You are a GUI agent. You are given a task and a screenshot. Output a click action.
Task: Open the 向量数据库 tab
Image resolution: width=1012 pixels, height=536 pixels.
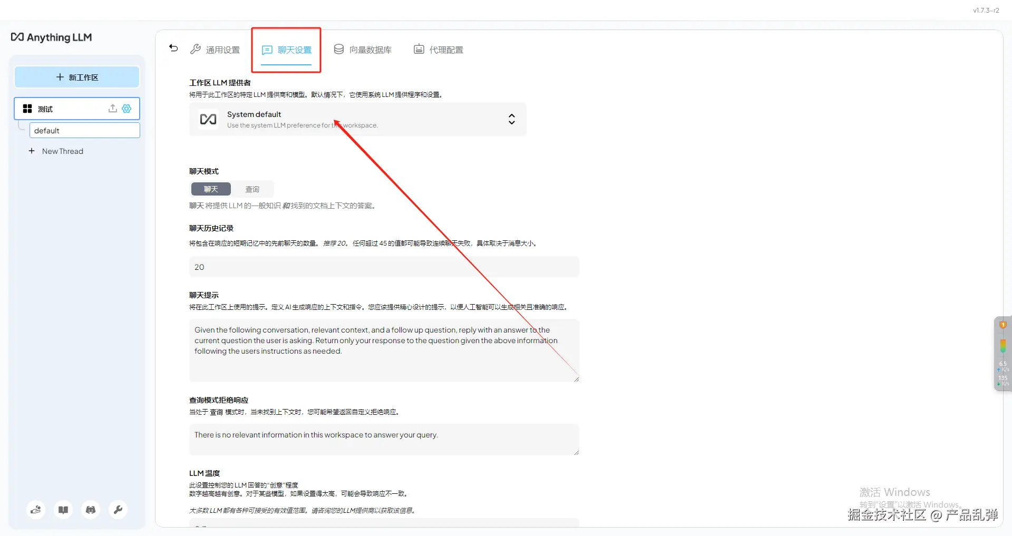click(363, 50)
